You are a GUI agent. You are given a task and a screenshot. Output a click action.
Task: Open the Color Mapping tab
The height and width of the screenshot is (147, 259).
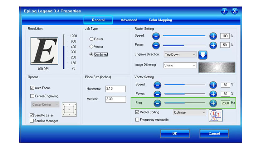[160, 20]
